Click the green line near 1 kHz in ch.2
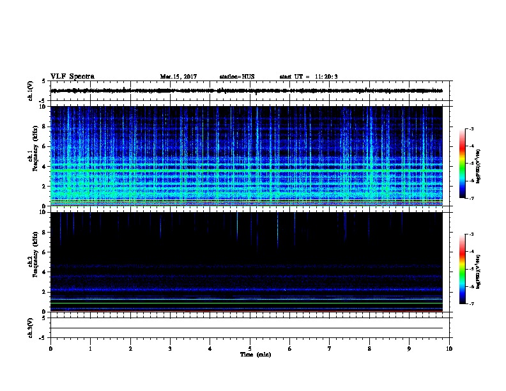The height and width of the screenshot is (391, 506). pyautogui.click(x=247, y=303)
